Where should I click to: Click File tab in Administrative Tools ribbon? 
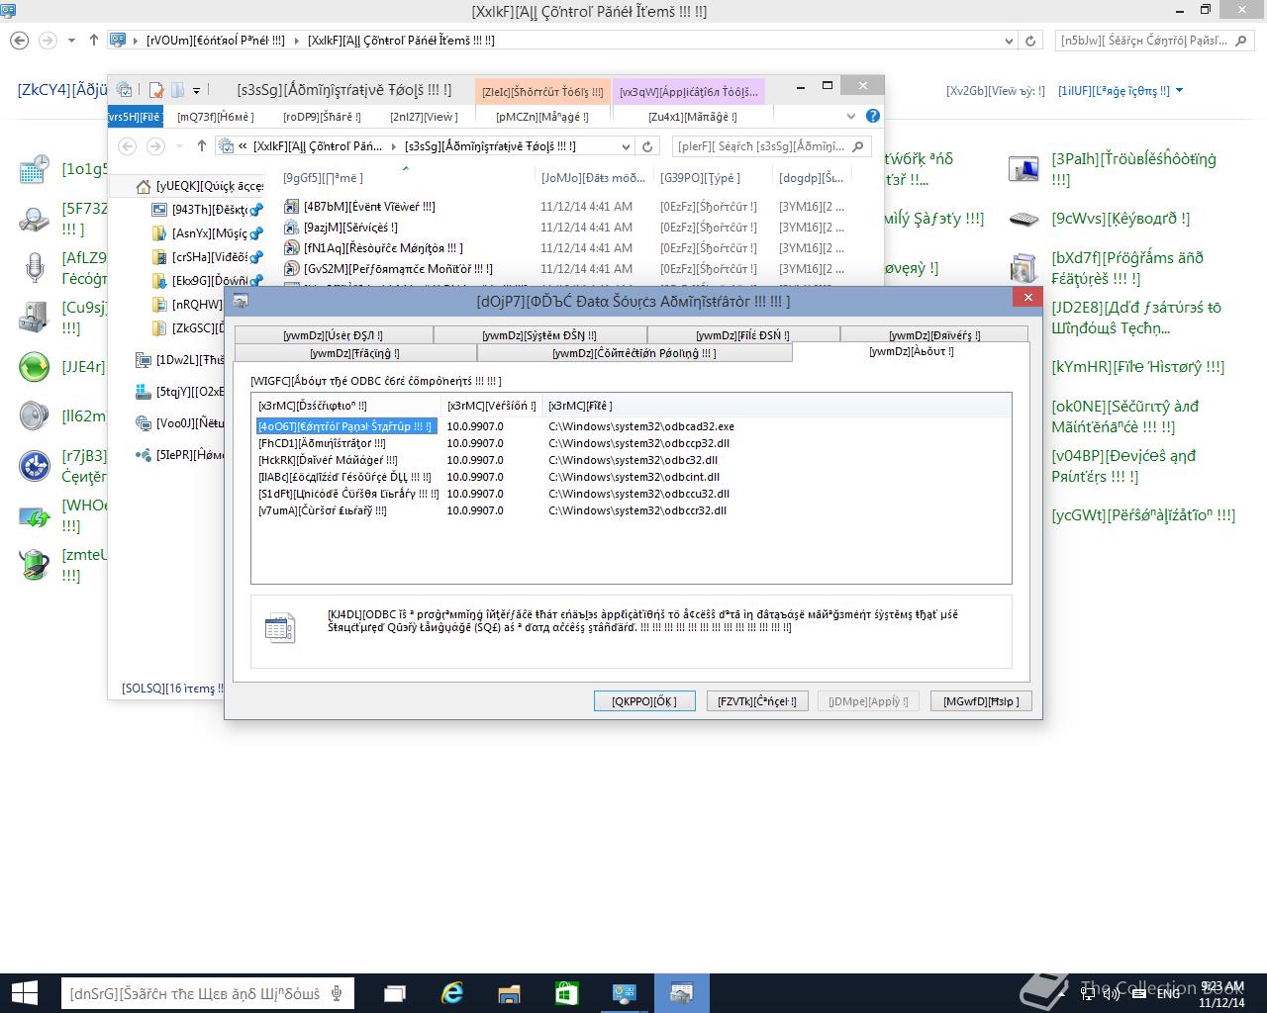pyautogui.click(x=135, y=117)
